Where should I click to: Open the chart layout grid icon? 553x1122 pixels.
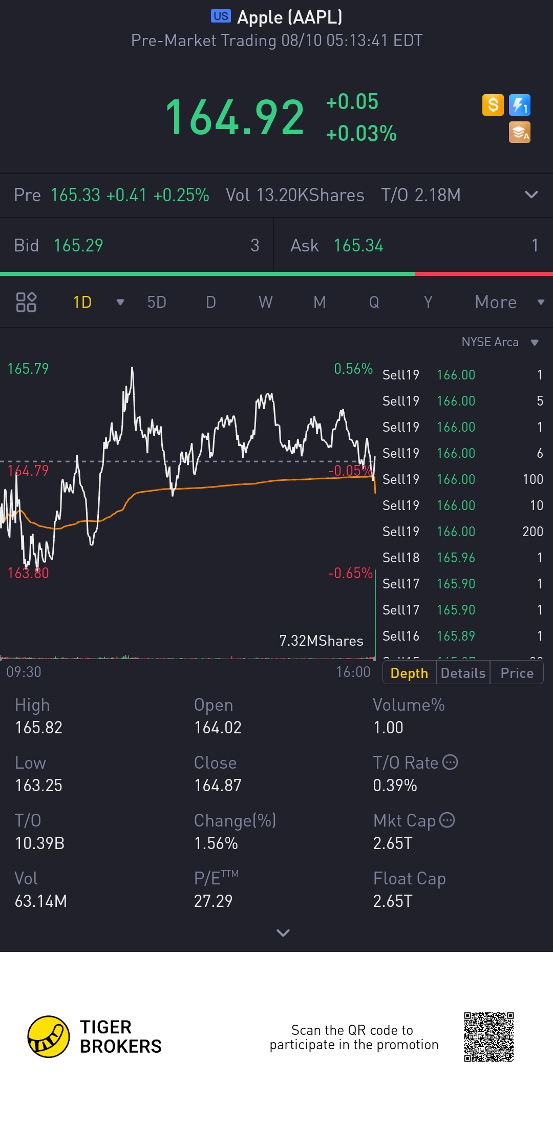(x=26, y=302)
